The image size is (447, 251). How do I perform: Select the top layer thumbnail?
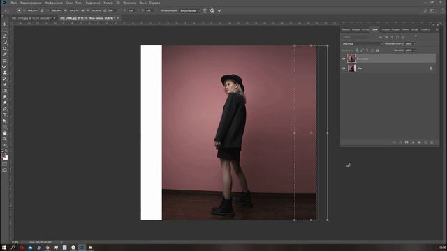pyautogui.click(x=351, y=59)
